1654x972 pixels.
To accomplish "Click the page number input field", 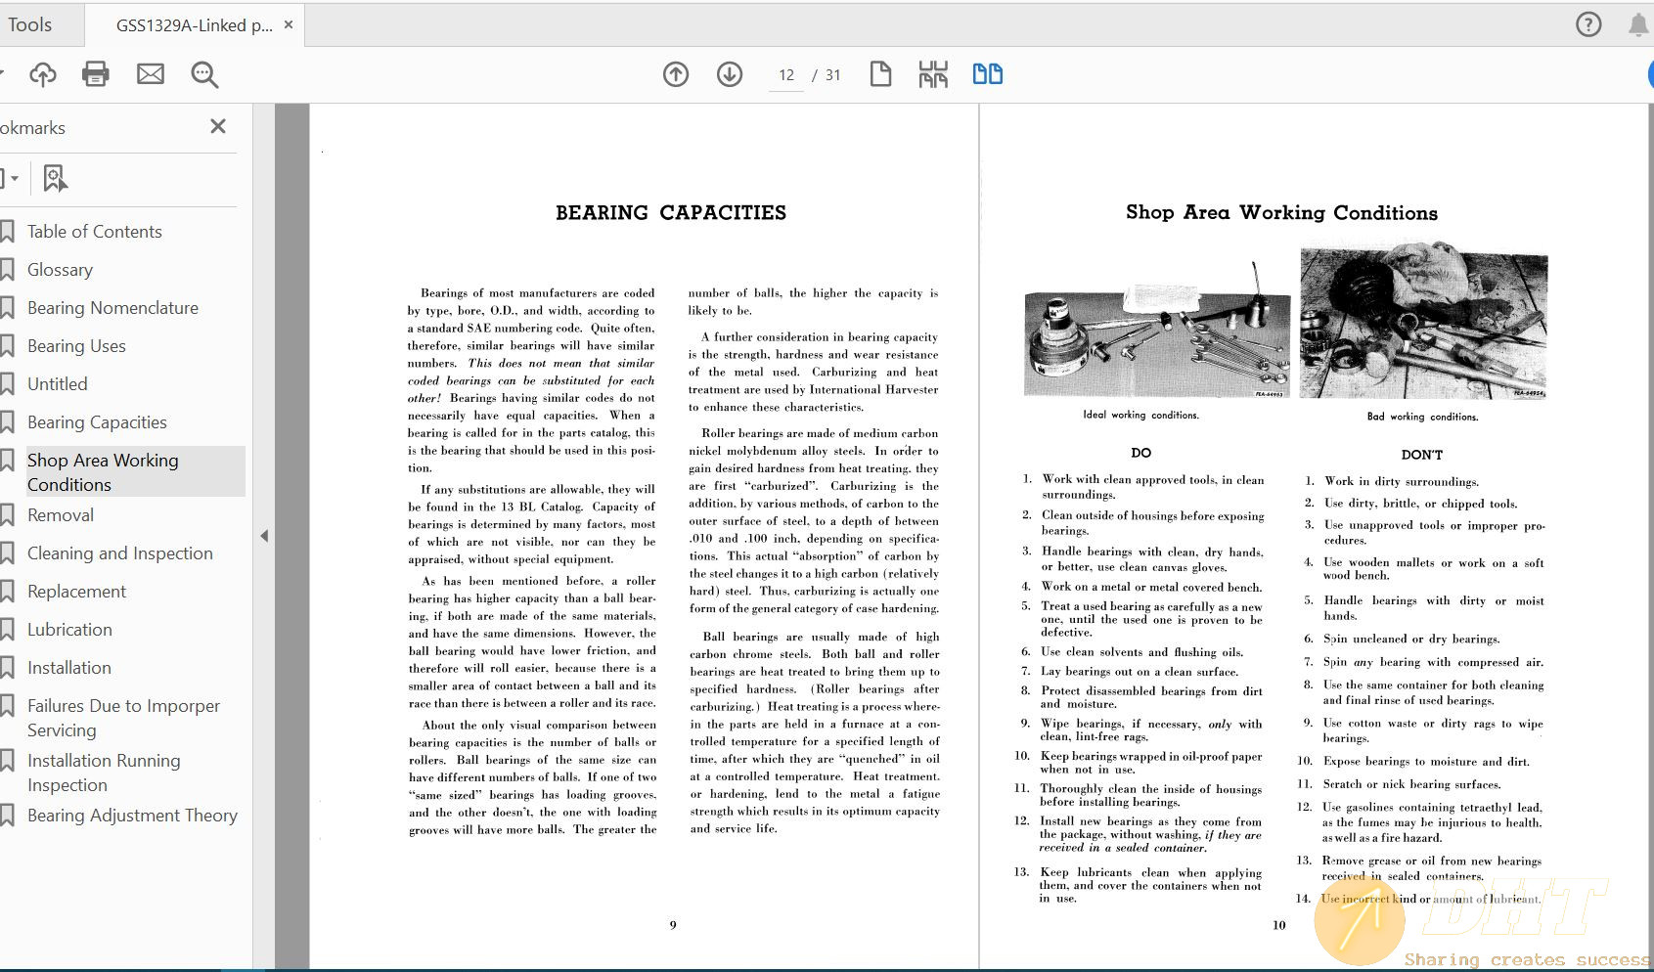I will 786,75.
